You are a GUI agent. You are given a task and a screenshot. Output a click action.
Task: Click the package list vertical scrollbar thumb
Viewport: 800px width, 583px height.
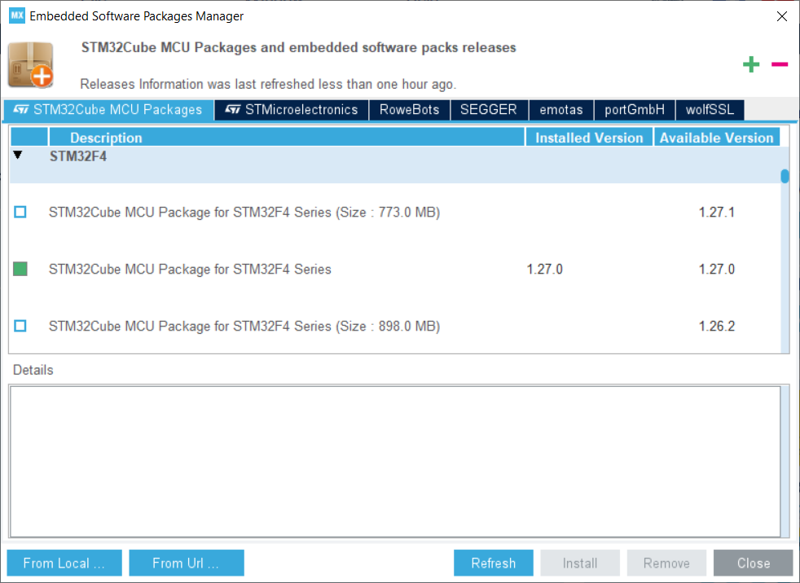785,176
